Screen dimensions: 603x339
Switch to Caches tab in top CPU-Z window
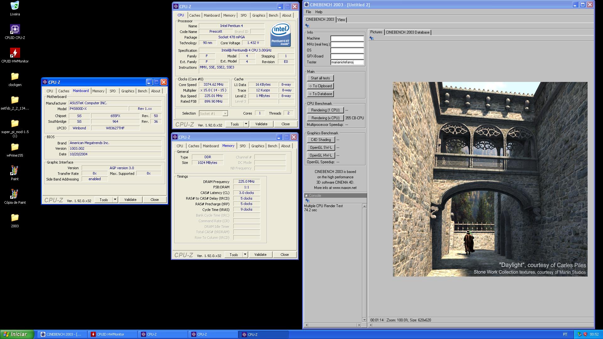click(194, 15)
